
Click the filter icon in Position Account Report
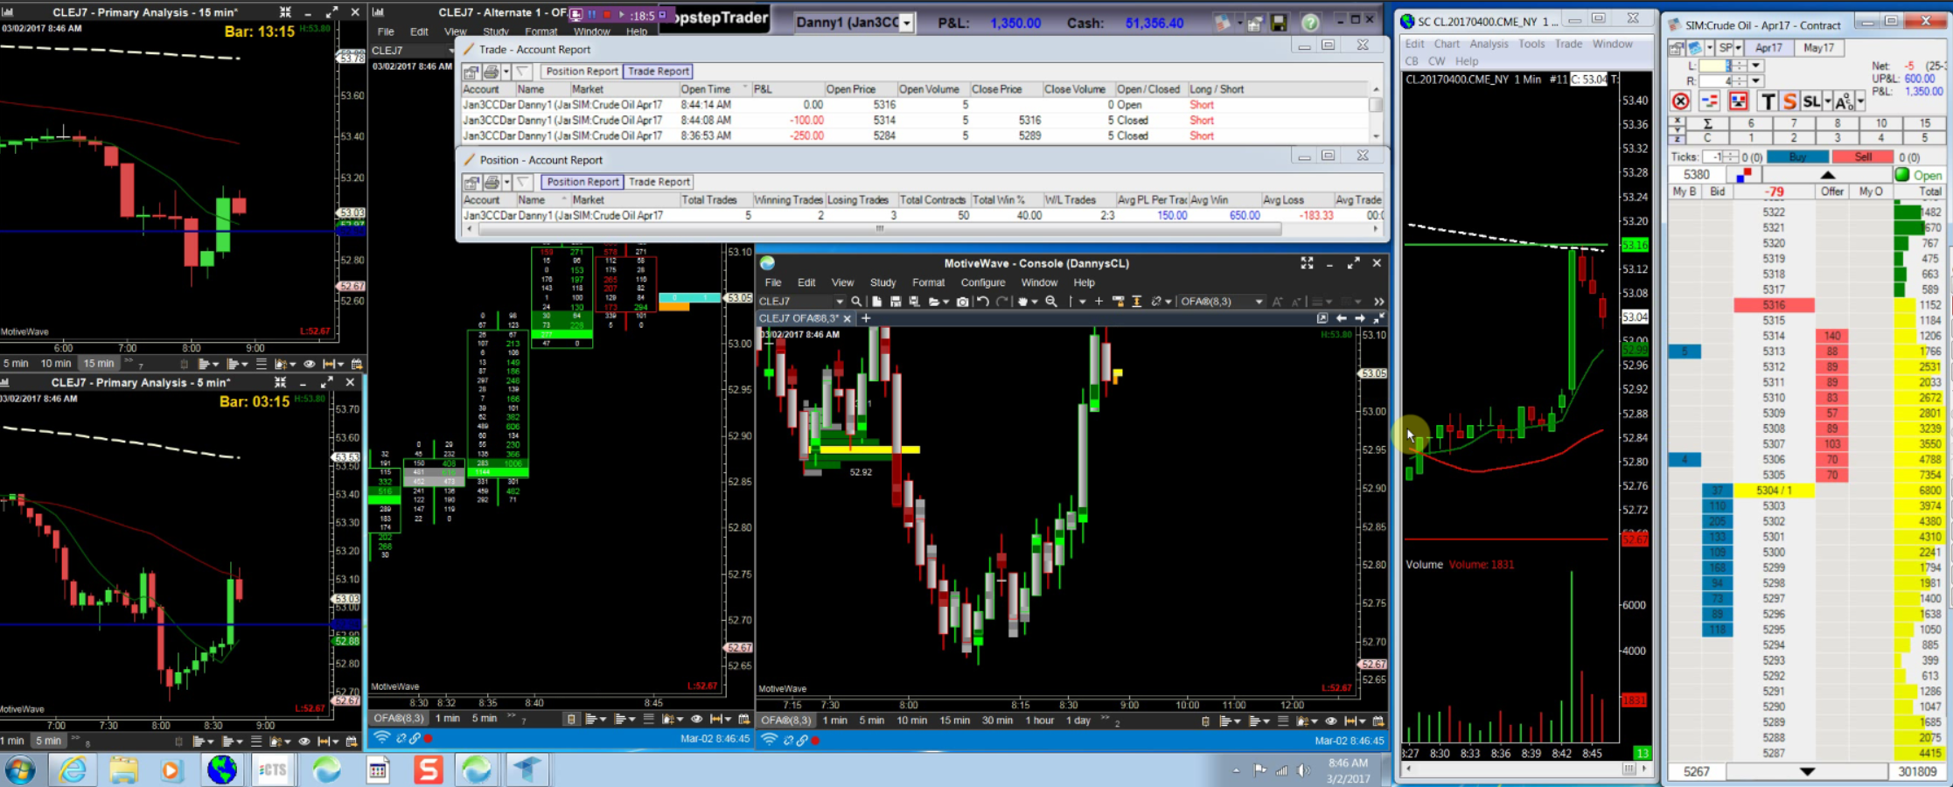pos(523,182)
